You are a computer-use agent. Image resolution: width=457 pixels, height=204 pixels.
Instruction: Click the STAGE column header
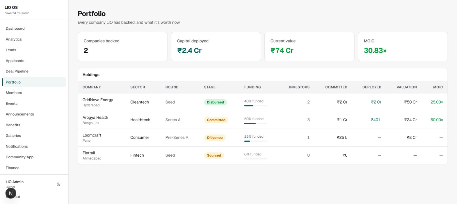click(x=210, y=87)
